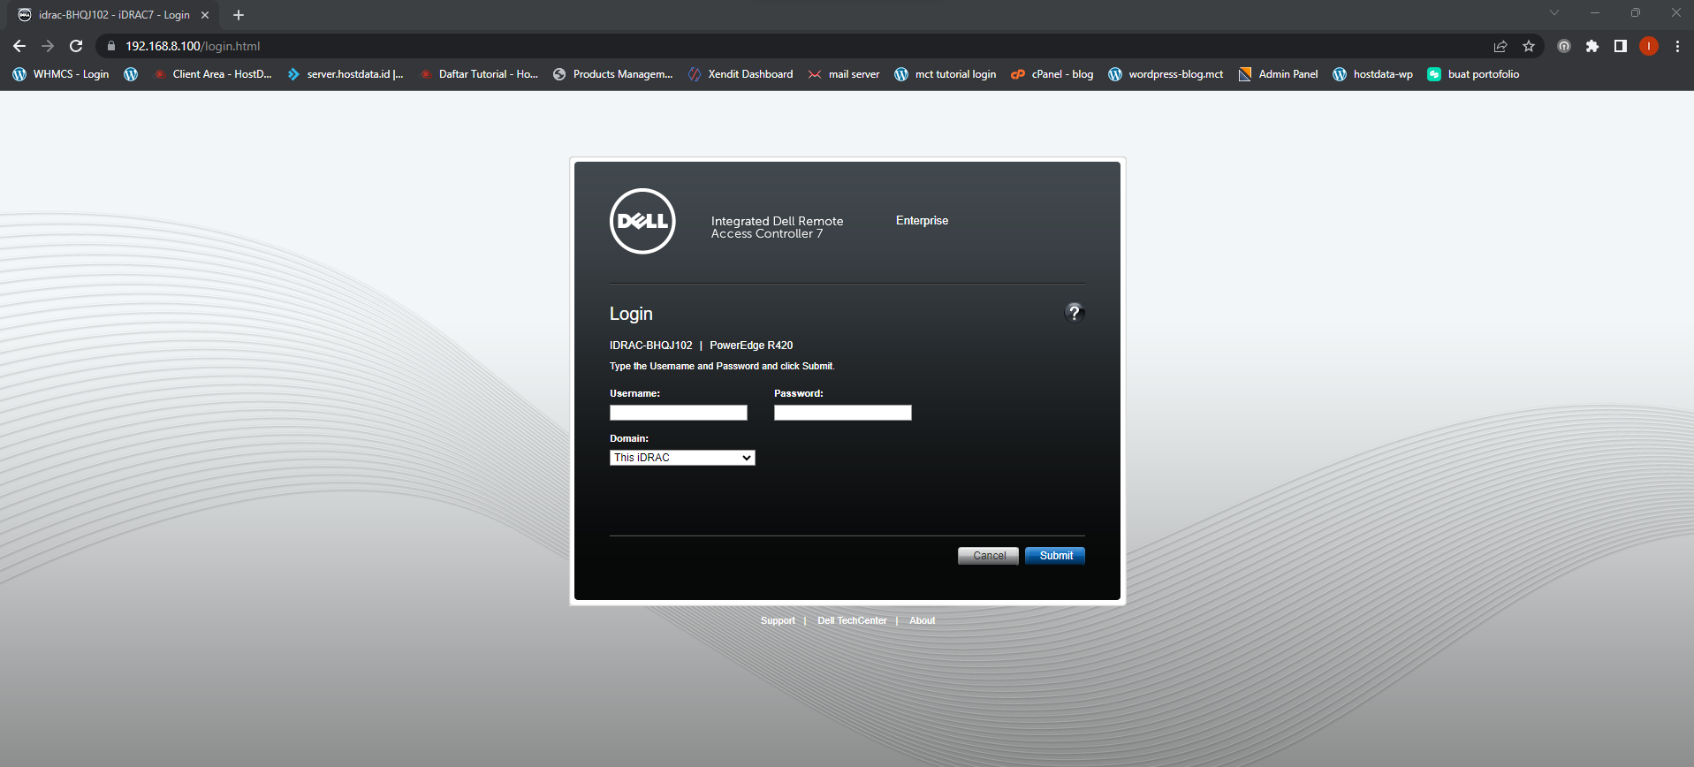The image size is (1694, 767).
Task: Open the hostdata-wp bookmark
Action: (1373, 74)
